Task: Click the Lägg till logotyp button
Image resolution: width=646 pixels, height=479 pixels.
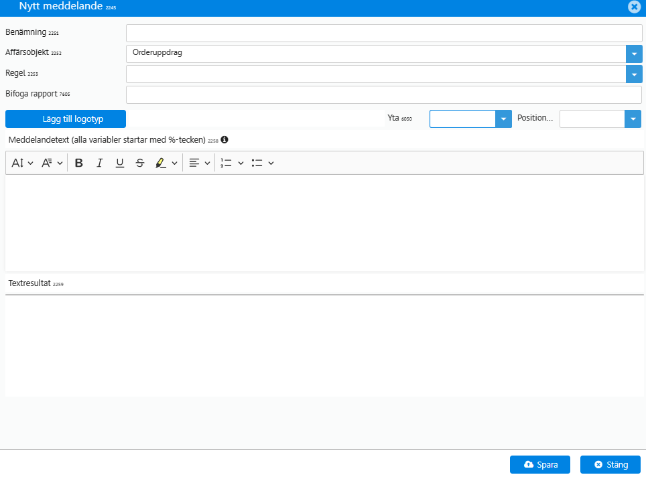Action: (66, 119)
